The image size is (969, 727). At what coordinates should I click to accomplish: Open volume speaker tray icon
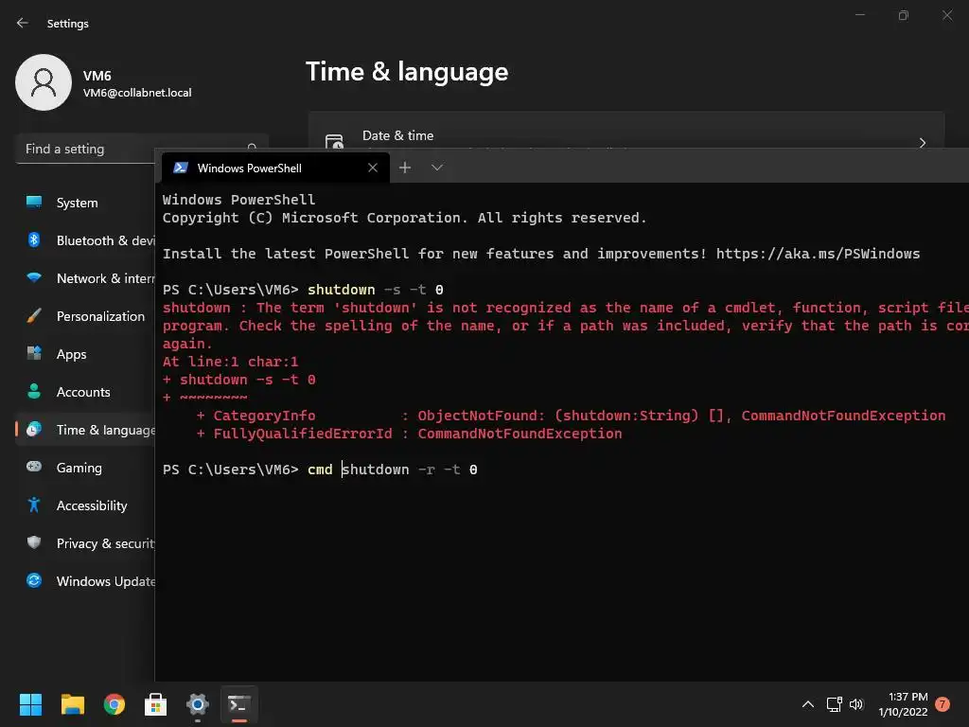[855, 704]
